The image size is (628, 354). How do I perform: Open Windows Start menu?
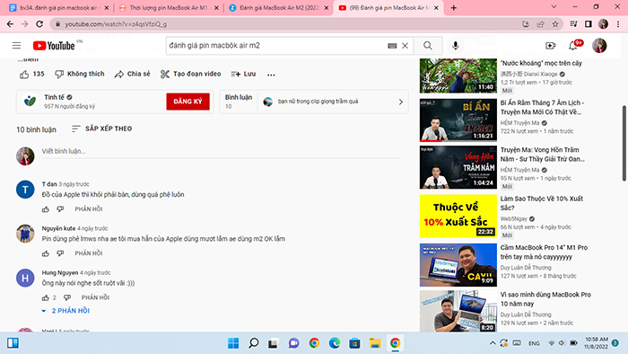pyautogui.click(x=233, y=343)
